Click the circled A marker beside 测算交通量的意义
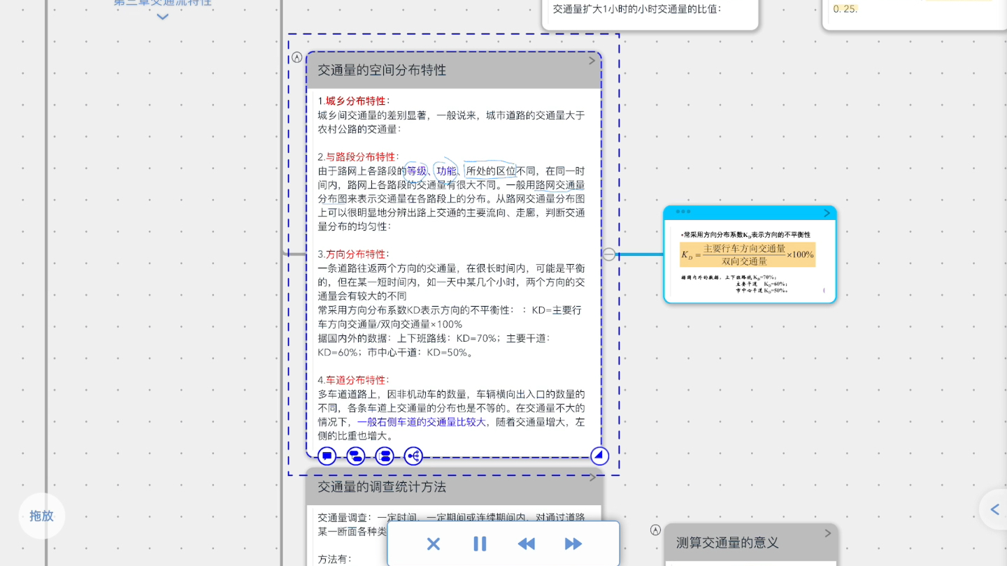This screenshot has height=566, width=1007. [x=655, y=530]
